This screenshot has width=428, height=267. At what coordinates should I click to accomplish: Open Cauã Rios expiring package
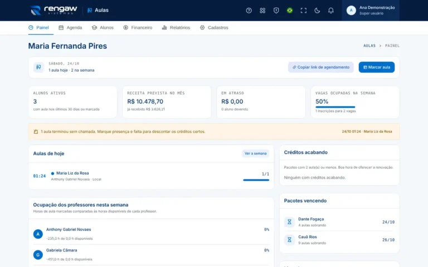coord(339,240)
